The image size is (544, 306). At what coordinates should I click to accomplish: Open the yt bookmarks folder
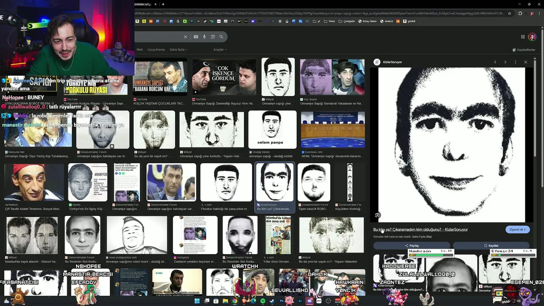point(317,21)
